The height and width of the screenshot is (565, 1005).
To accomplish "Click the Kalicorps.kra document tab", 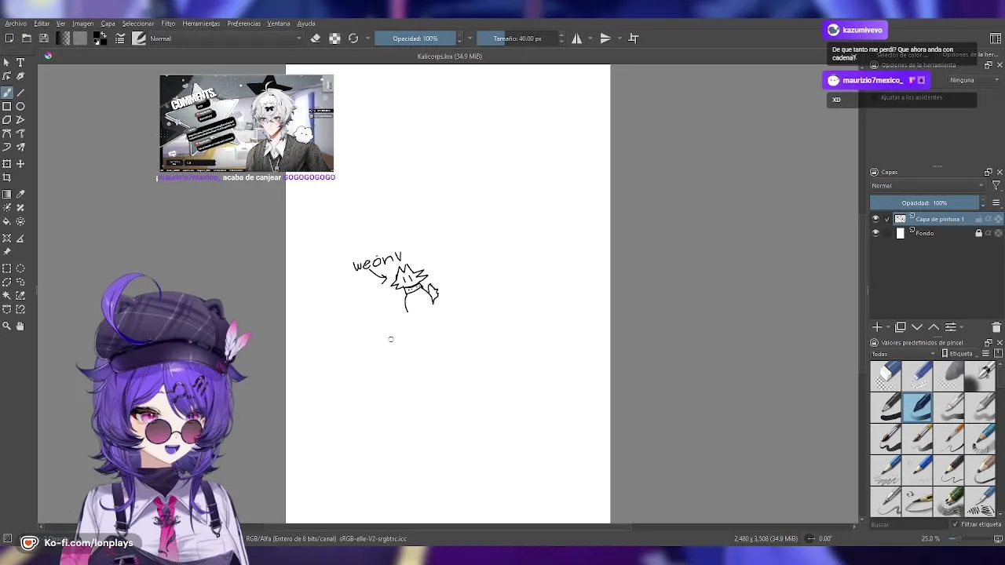I will click(x=450, y=56).
